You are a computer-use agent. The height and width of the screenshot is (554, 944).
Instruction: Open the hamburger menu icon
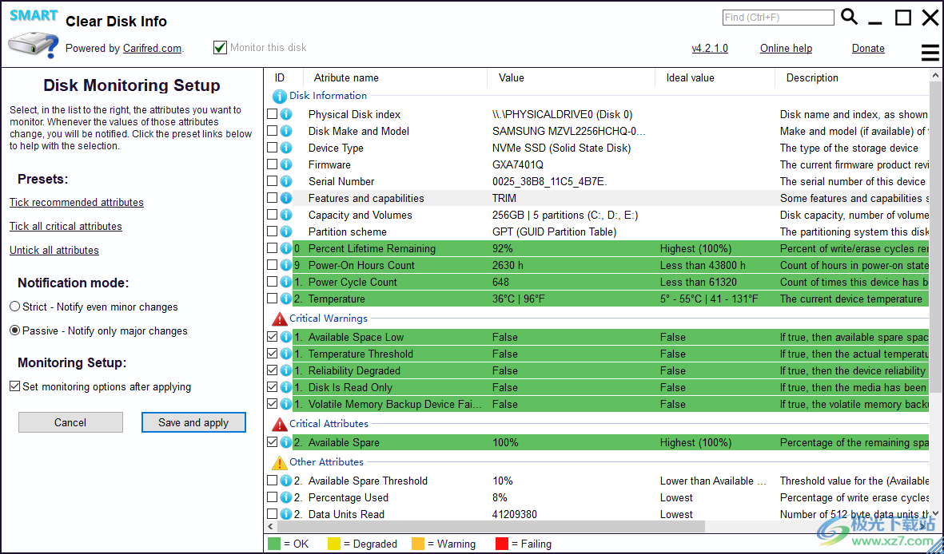tap(930, 53)
